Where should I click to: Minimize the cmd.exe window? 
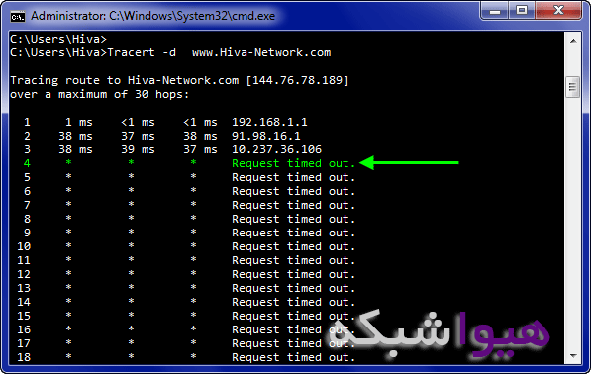click(x=495, y=11)
